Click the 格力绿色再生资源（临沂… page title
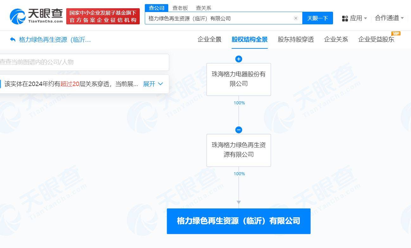 click(55, 40)
